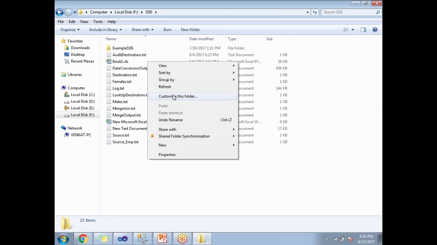
Task: Open VENKAT-PC under Network
Action: (81, 135)
